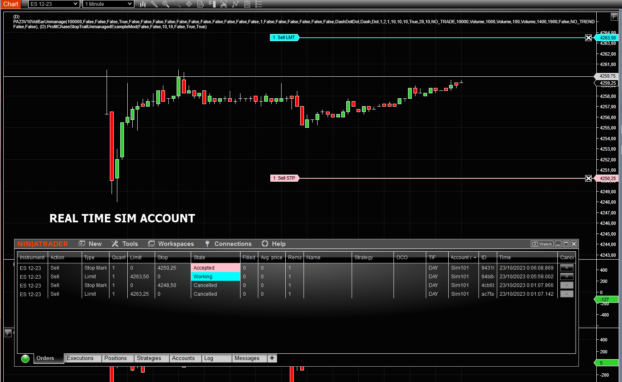Cancel the Sell LMT order with its X
Viewport: 622px width, 382px height.
pos(588,37)
